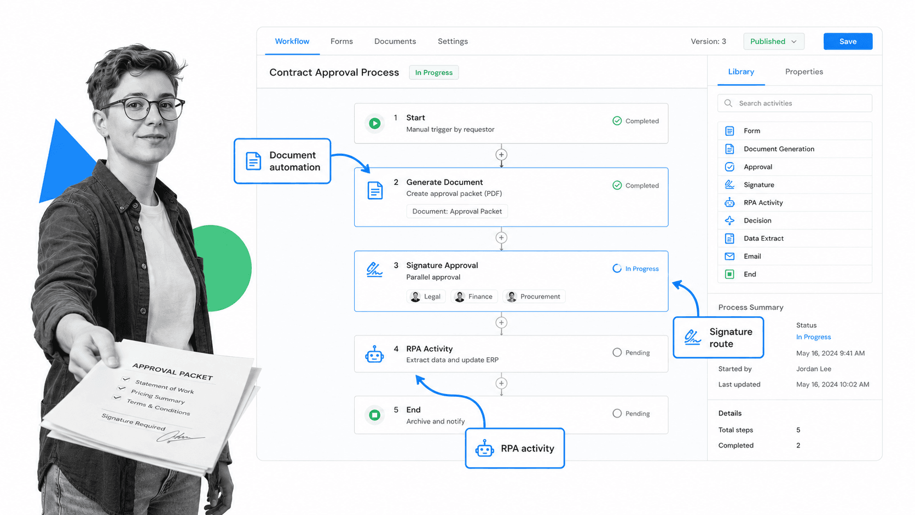The height and width of the screenshot is (515, 915).
Task: Click the Signature icon in Library list
Action: [729, 184]
